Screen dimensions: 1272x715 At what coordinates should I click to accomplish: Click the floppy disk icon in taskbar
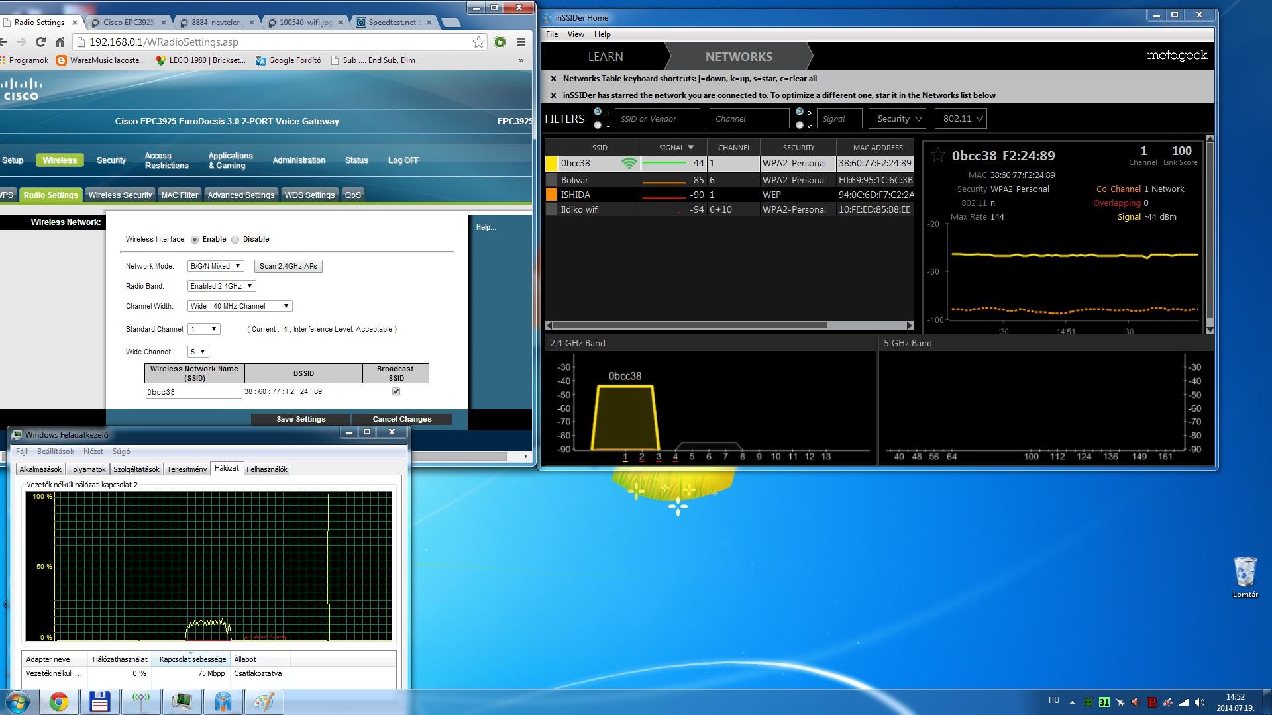(99, 702)
